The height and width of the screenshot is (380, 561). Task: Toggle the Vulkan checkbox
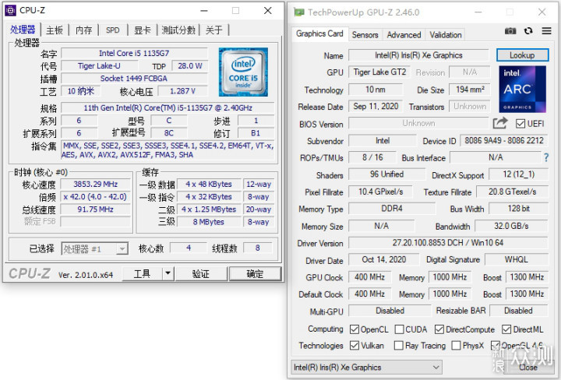coord(355,345)
